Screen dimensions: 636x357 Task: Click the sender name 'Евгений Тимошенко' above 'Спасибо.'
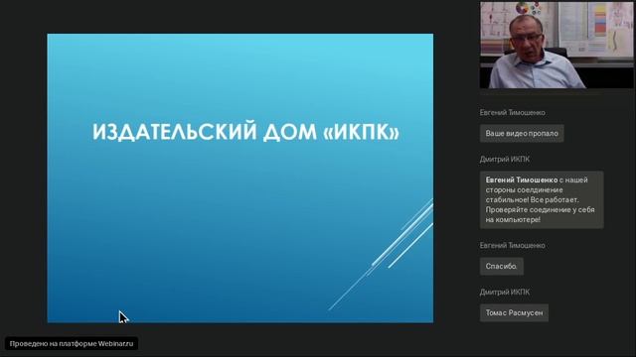(x=513, y=245)
